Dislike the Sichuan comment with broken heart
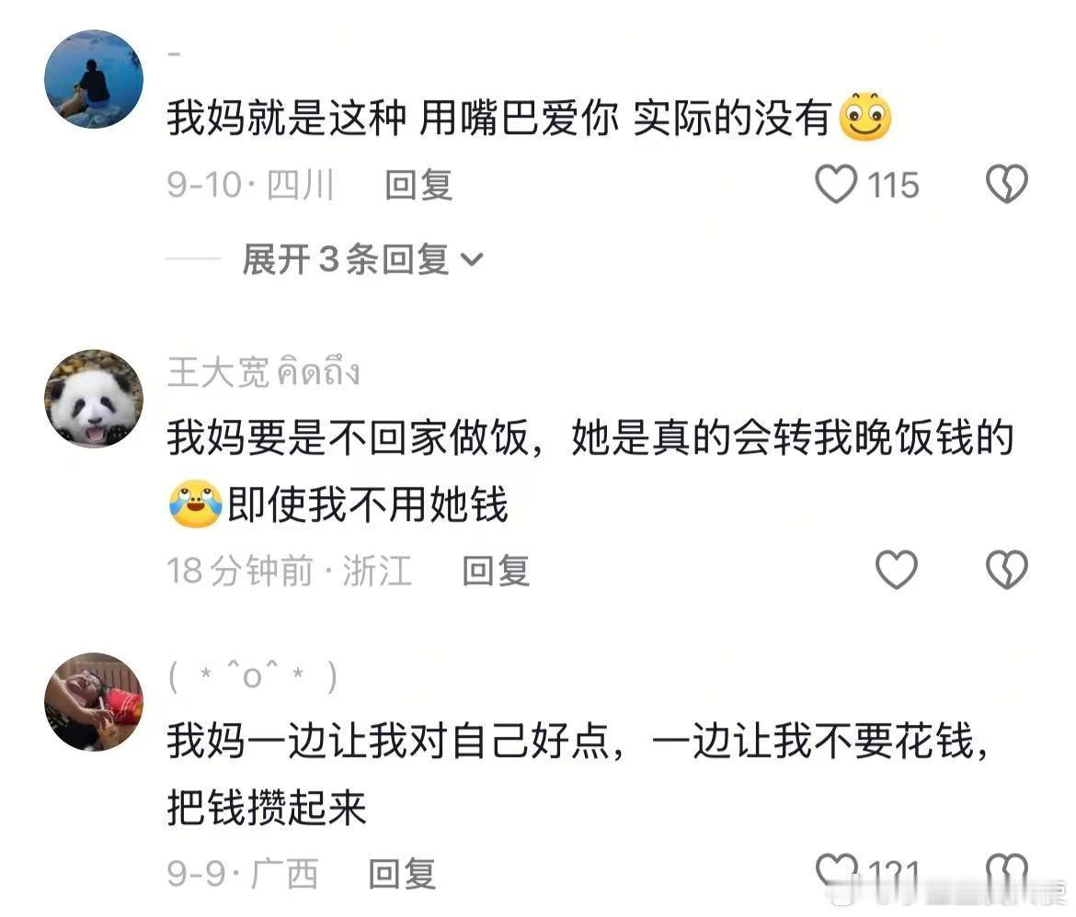The width and height of the screenshot is (1076, 917). [x=1007, y=185]
